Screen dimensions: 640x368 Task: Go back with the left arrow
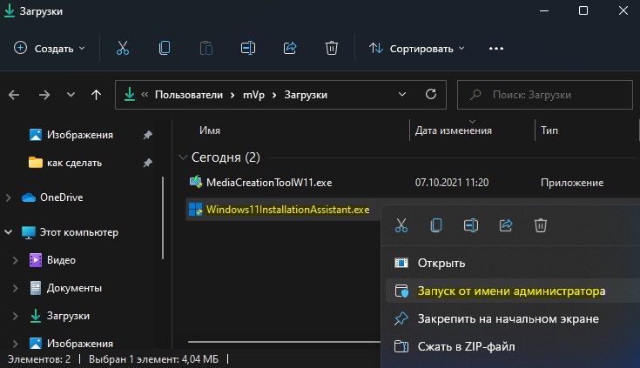tap(14, 95)
